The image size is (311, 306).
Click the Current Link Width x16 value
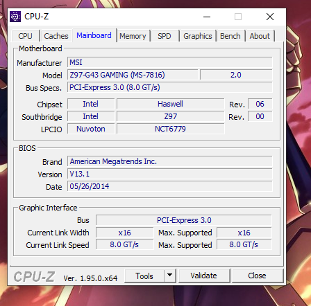point(125,233)
